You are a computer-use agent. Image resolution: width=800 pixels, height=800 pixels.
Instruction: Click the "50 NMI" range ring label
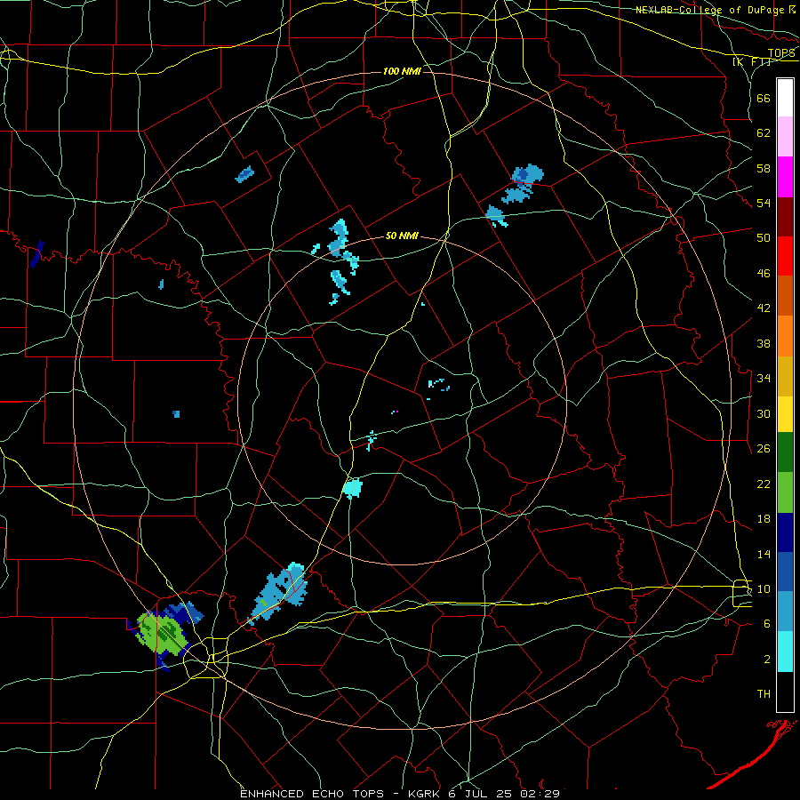pos(402,236)
